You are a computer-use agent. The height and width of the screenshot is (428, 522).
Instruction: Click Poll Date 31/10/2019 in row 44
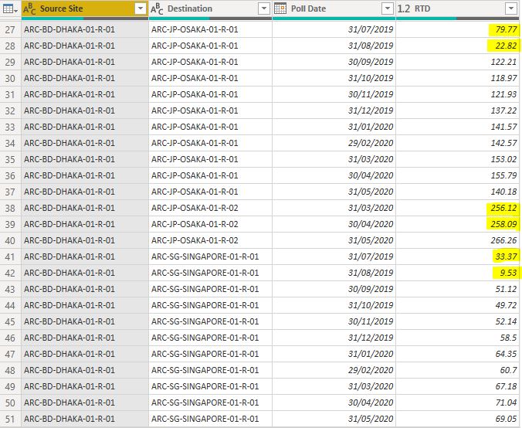click(371, 305)
